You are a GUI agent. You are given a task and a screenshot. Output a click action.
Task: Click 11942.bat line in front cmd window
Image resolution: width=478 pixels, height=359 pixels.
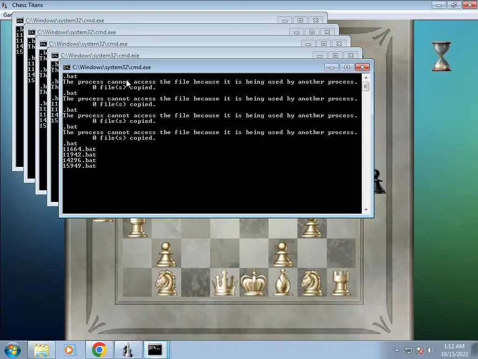coord(79,154)
